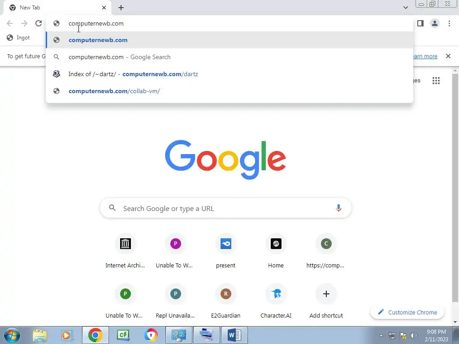Viewport: 459px width, 344px height.
Task: Open the on-screen keyboard taskbar icon
Action: coord(207,335)
